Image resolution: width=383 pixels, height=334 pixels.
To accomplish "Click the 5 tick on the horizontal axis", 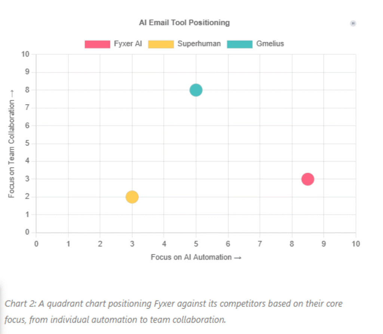I will (x=196, y=244).
